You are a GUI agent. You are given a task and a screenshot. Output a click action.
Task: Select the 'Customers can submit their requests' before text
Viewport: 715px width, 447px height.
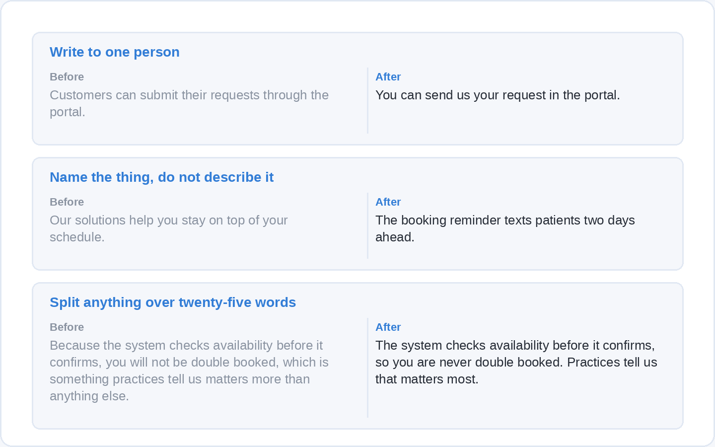189,103
